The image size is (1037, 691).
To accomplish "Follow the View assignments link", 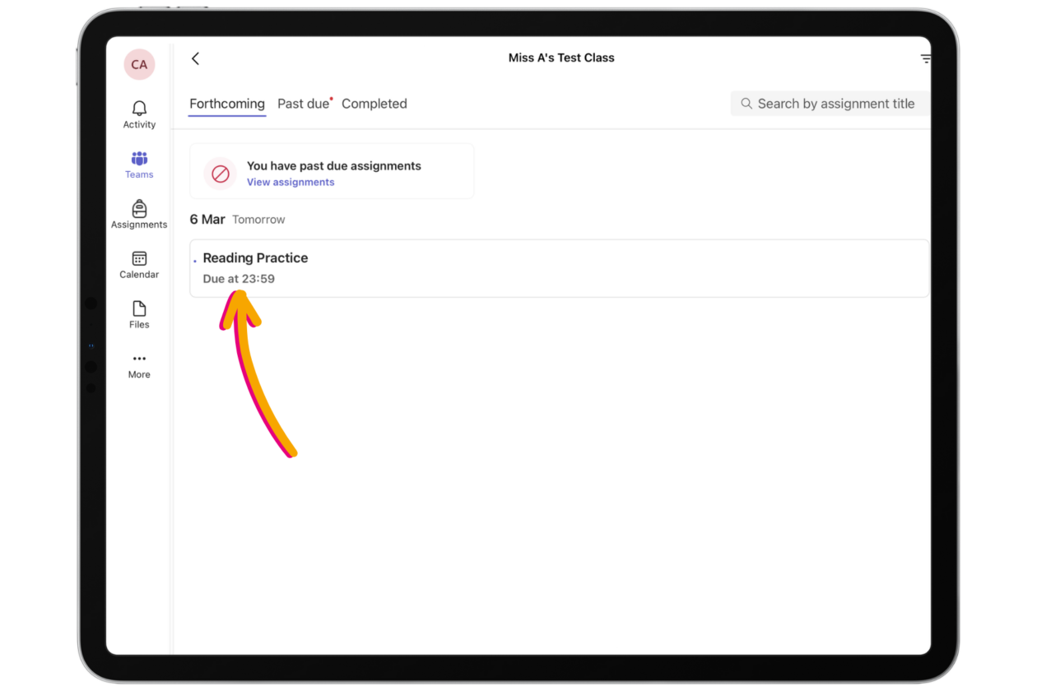I will (291, 183).
